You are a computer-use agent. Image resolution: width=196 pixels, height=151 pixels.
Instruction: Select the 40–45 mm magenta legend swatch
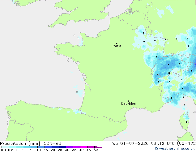click(84, 147)
